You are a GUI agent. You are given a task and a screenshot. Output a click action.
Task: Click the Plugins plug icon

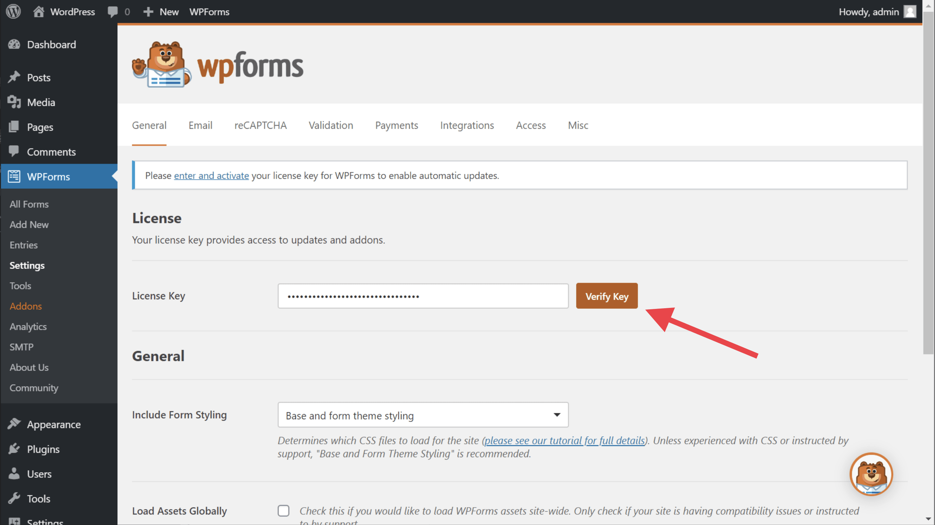point(14,449)
